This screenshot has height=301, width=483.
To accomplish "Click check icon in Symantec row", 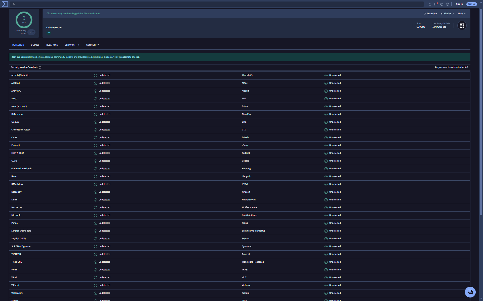I will point(326,247).
